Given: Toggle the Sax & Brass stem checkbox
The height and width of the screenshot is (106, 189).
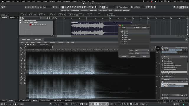Looking at the screenshot, I should (121, 39).
